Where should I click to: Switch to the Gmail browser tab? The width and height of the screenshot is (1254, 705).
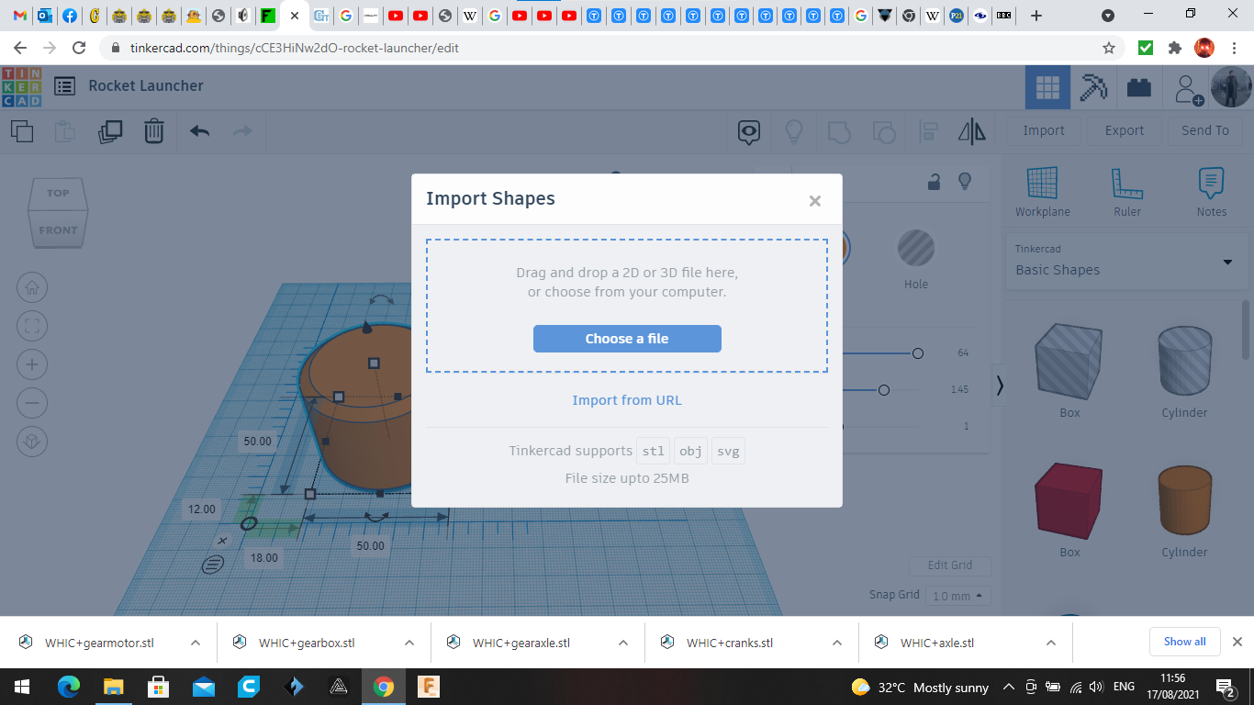pos(19,16)
